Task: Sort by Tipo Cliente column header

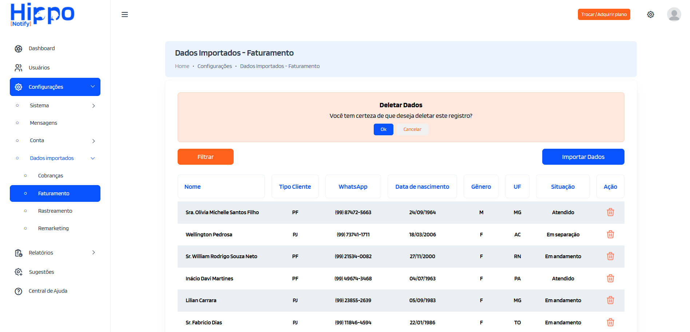Action: 295,187
